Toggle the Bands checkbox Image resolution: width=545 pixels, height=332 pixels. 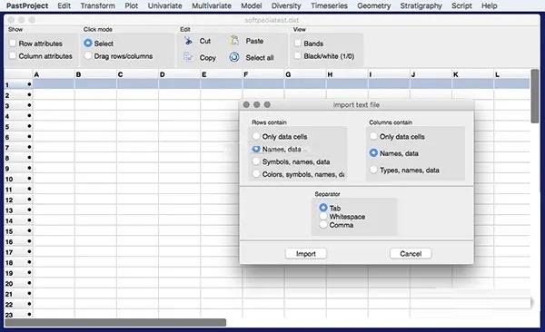(298, 44)
